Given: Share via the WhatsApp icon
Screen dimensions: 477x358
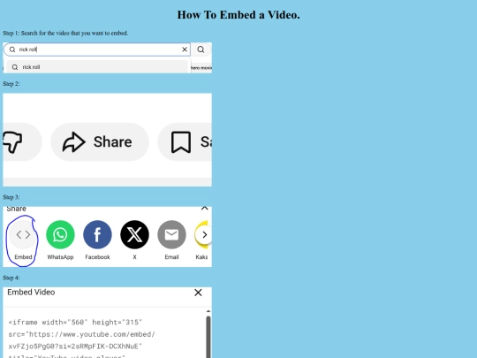Looking at the screenshot, I should pos(60,234).
